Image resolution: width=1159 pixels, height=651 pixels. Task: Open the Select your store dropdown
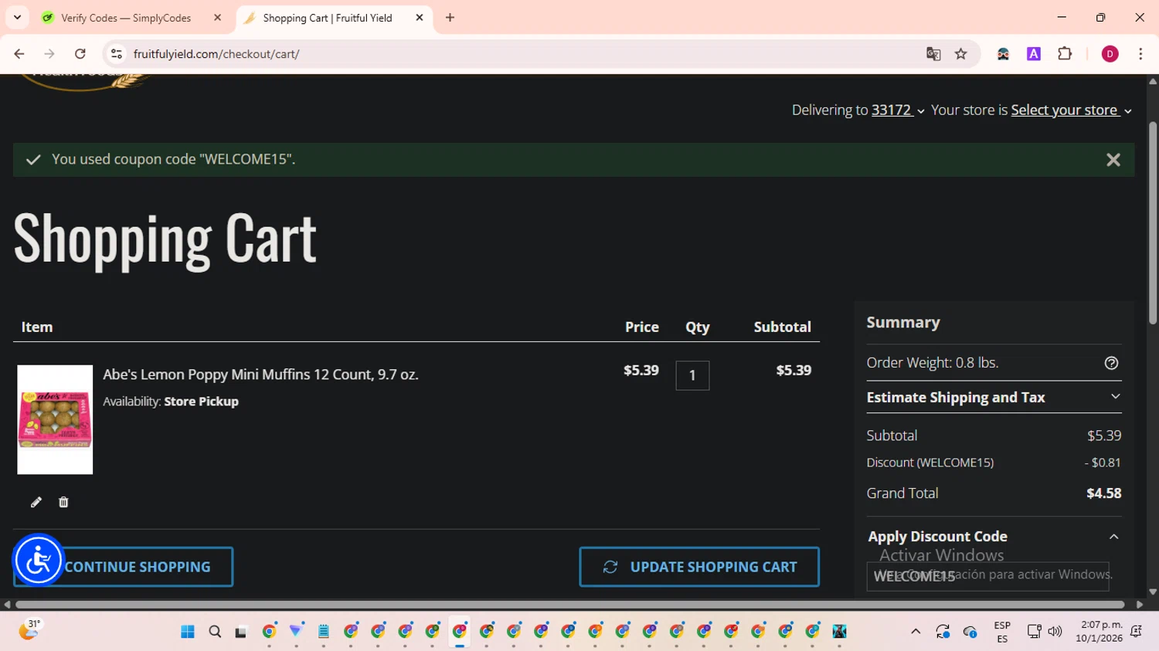click(1071, 110)
